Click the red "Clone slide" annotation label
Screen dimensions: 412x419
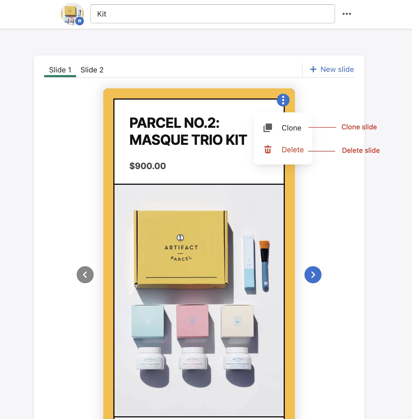pos(359,127)
